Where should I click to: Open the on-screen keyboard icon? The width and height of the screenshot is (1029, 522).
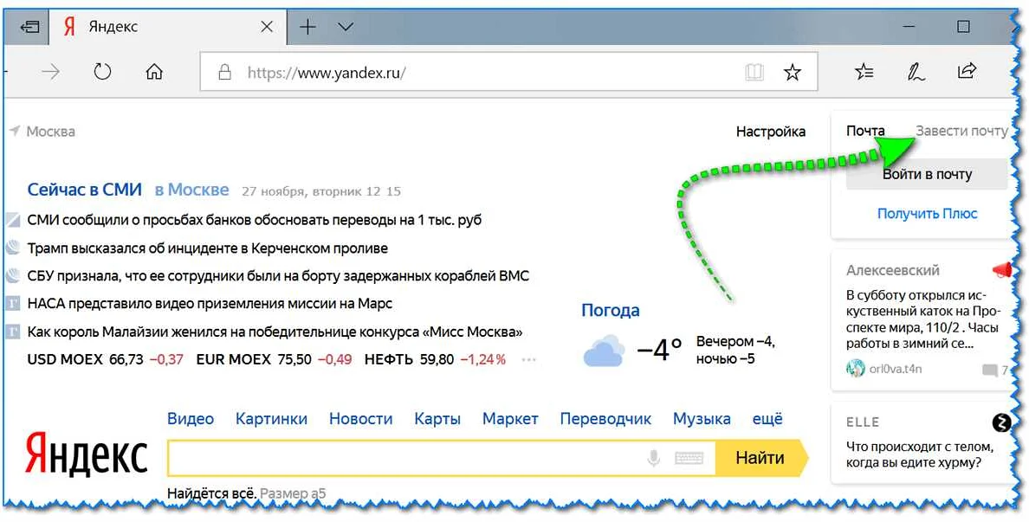[689, 458]
